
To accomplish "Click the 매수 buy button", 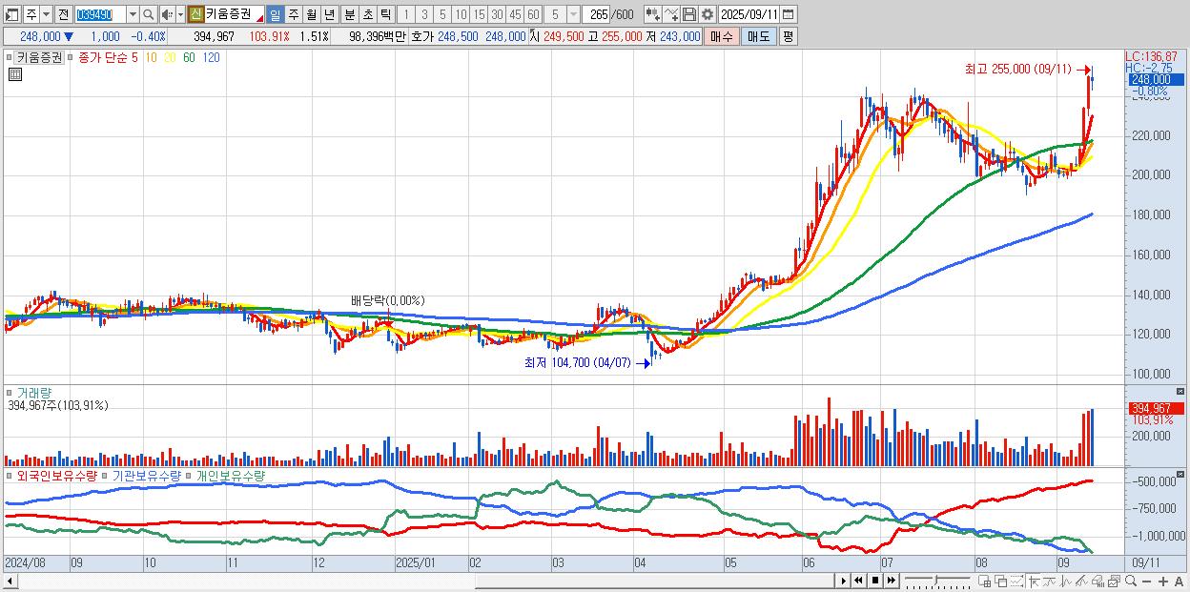I will pyautogui.click(x=722, y=36).
